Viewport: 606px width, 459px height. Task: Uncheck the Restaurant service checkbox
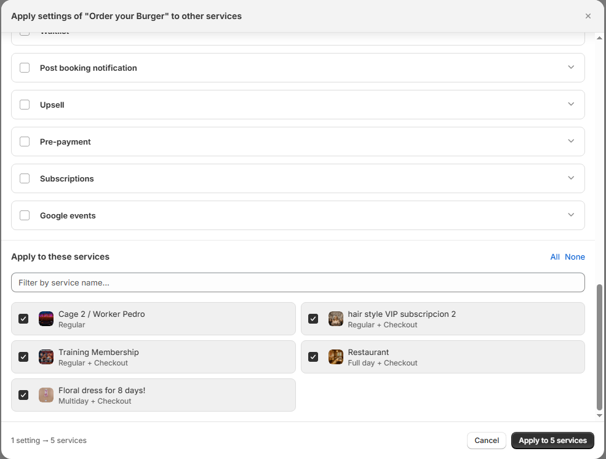(x=313, y=357)
